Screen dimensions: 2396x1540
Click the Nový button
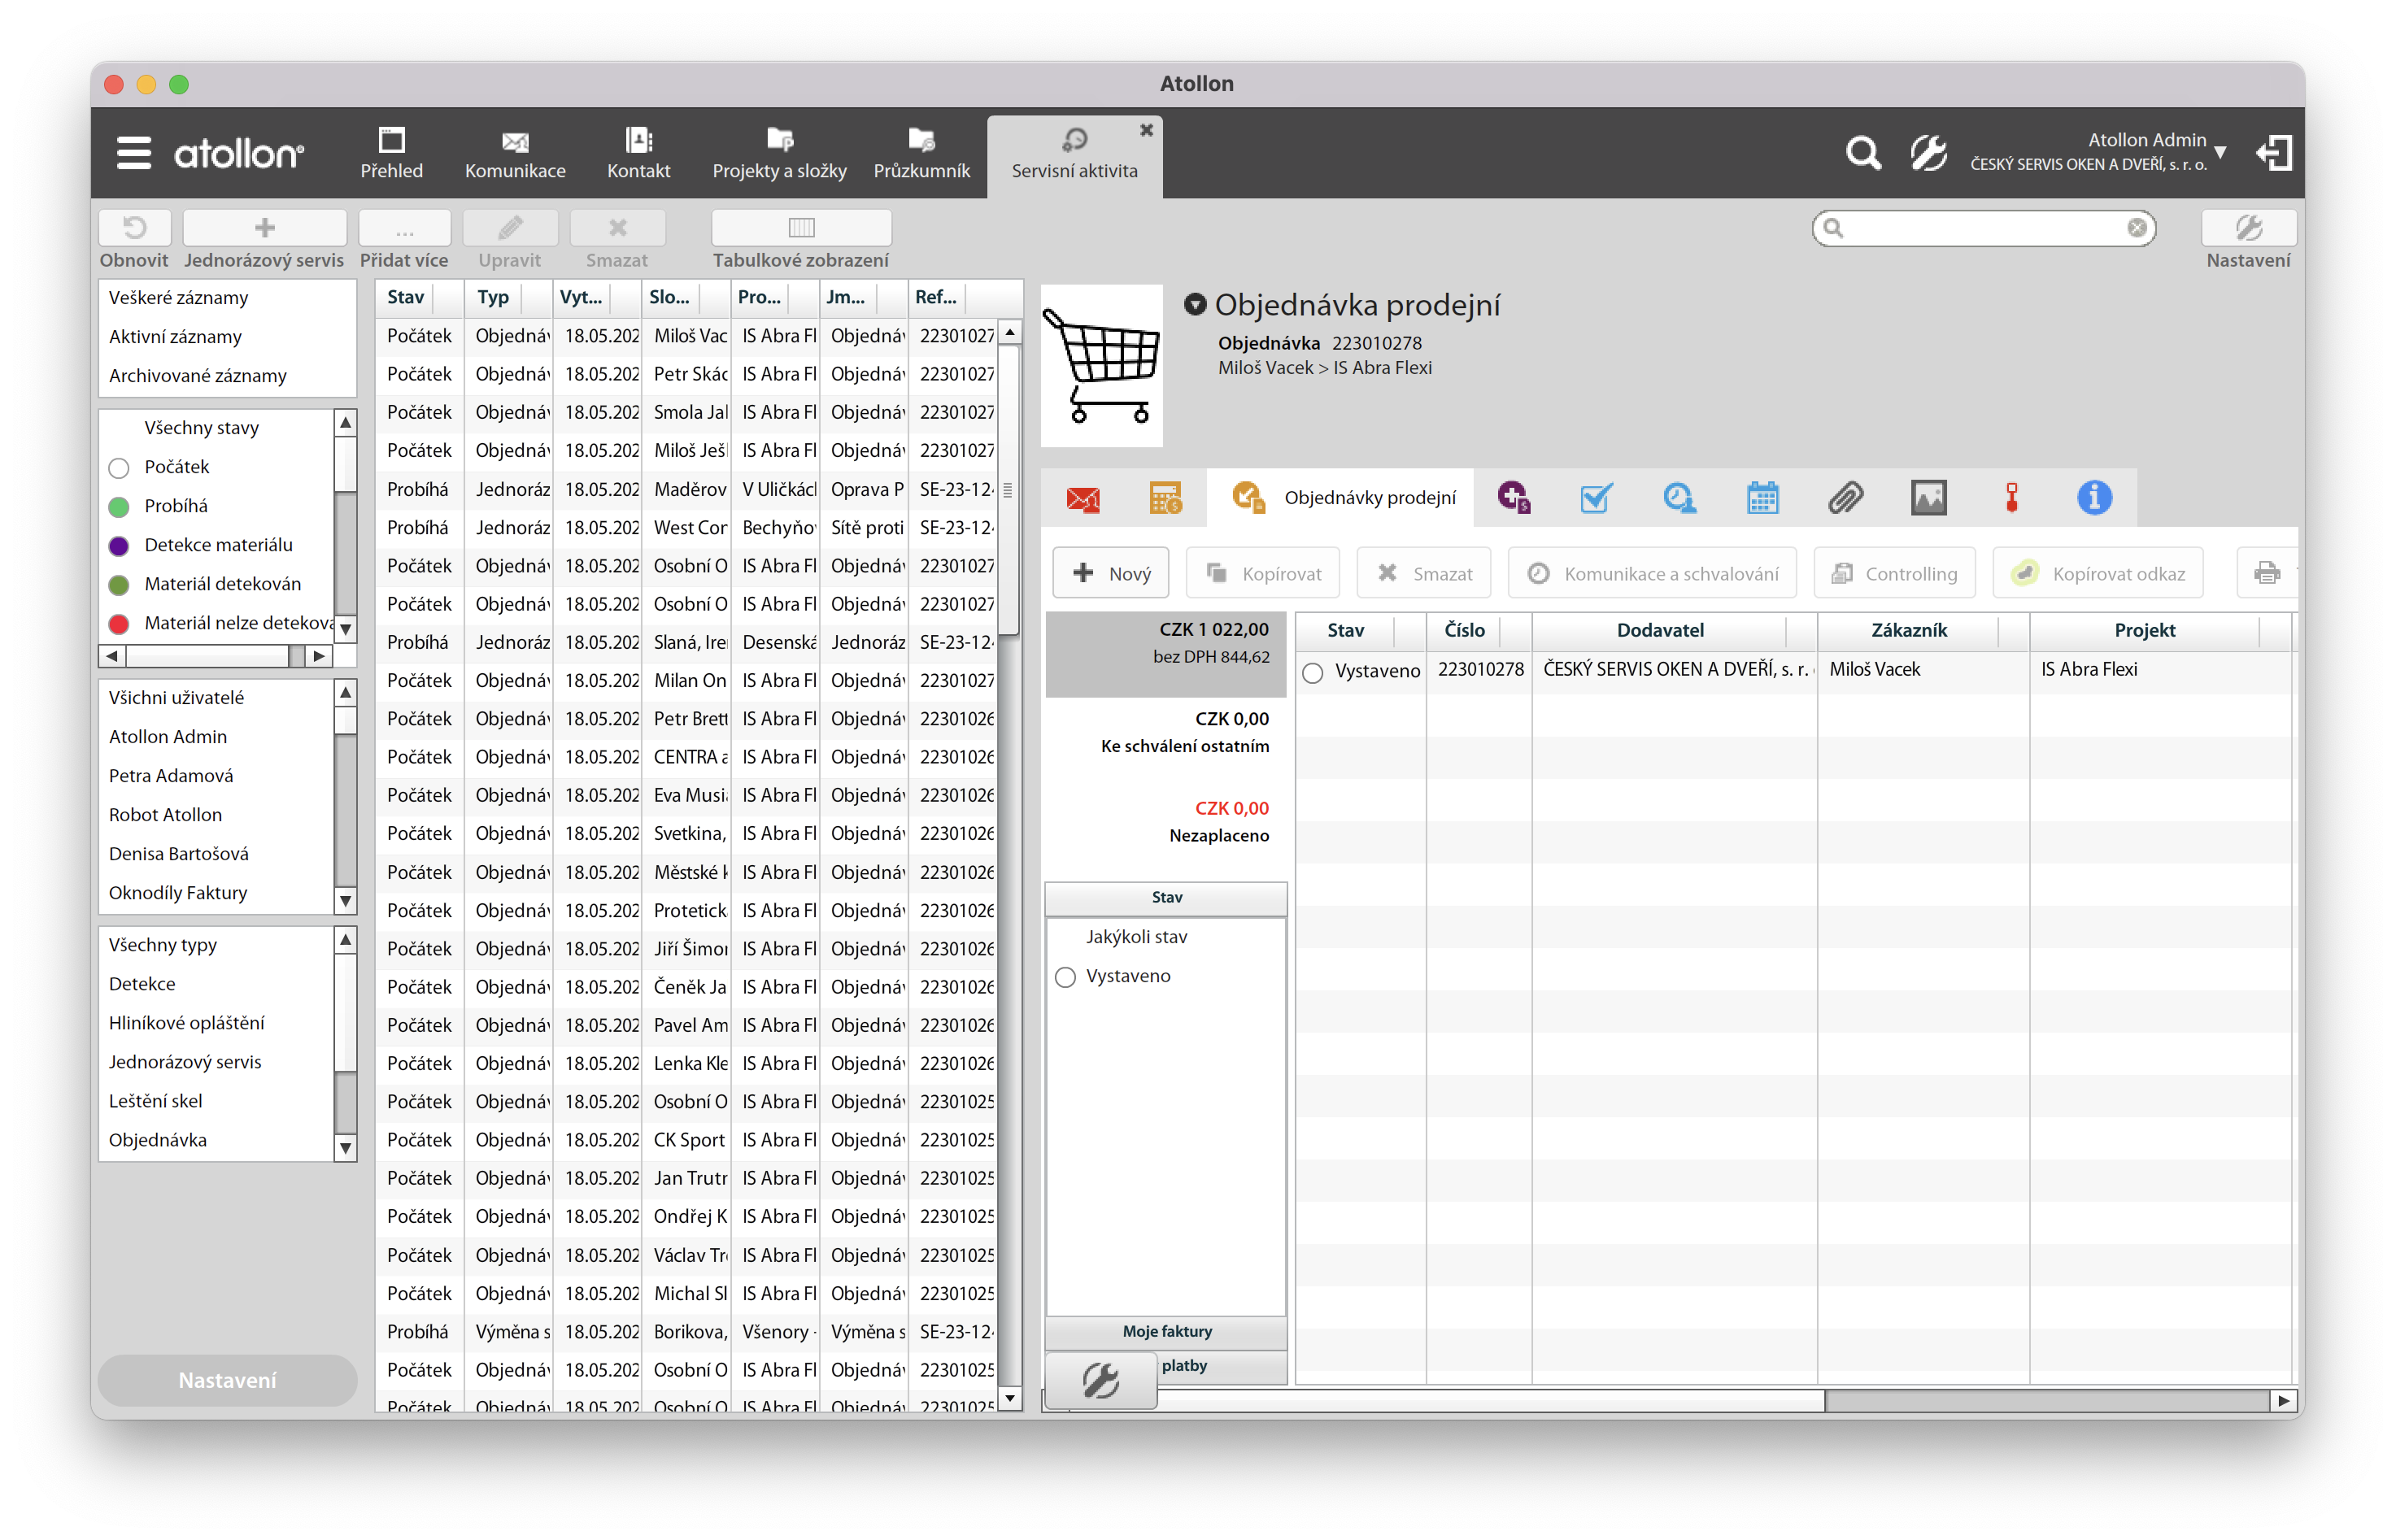[1111, 574]
